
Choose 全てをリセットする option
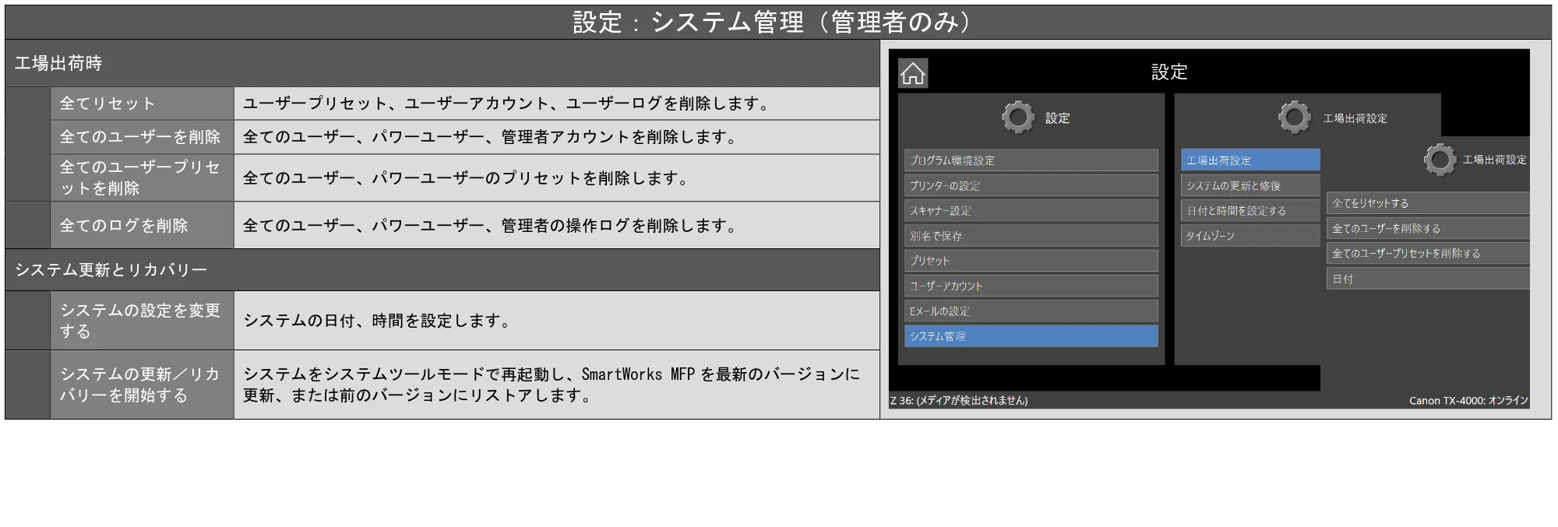1428,203
